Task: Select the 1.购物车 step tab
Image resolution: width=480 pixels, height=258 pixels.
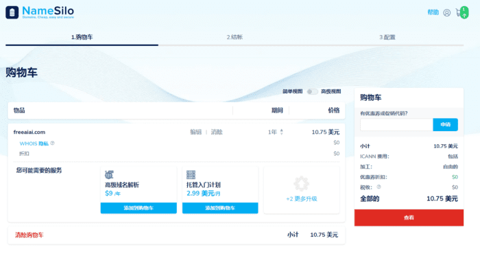Action: pyautogui.click(x=82, y=37)
